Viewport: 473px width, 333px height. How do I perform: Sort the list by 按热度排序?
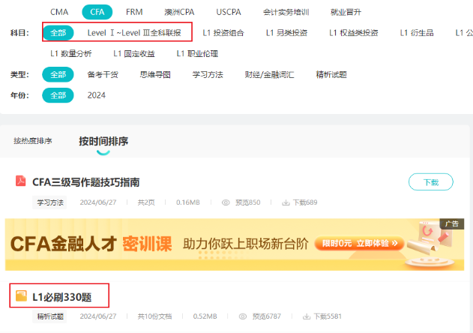(33, 140)
